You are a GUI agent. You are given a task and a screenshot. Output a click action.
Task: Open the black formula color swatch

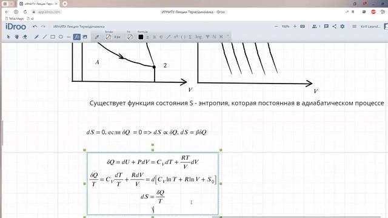[x=141, y=37]
